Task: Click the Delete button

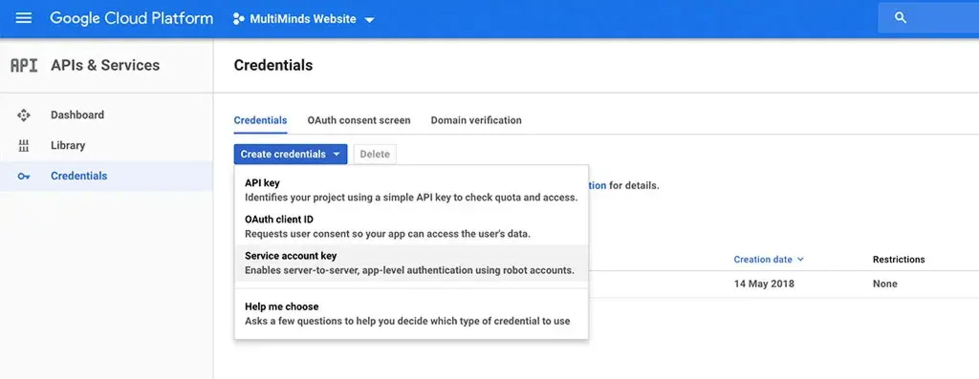Action: (x=375, y=154)
